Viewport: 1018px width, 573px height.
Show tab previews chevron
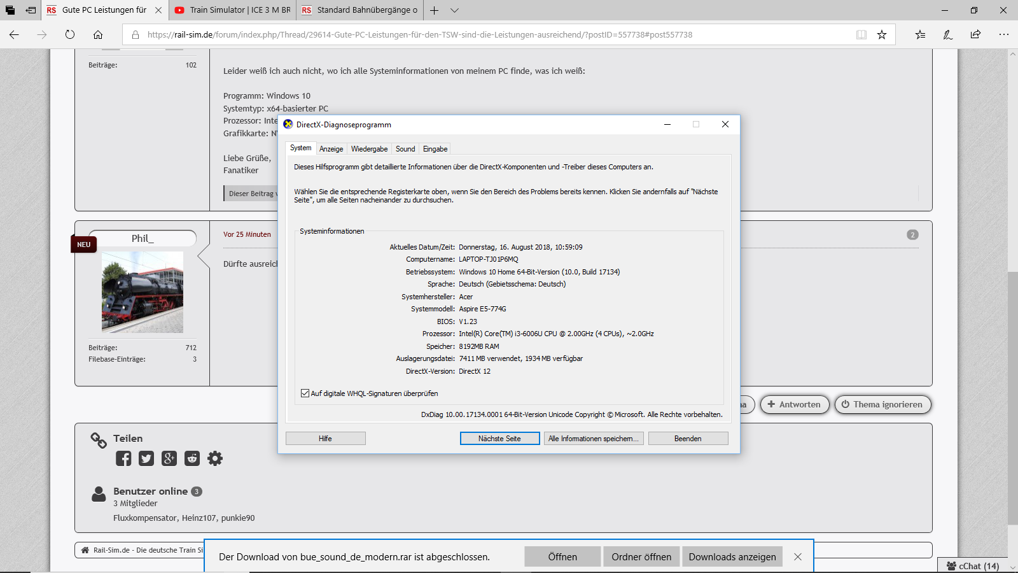(454, 10)
